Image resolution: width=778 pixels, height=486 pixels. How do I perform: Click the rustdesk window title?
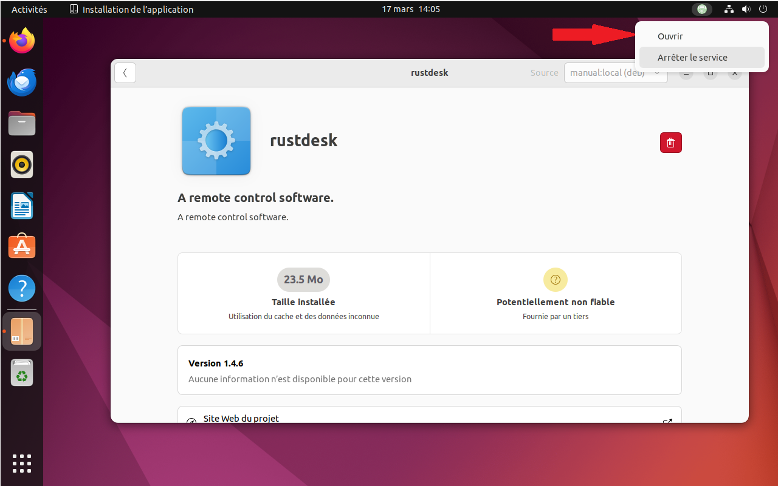429,73
